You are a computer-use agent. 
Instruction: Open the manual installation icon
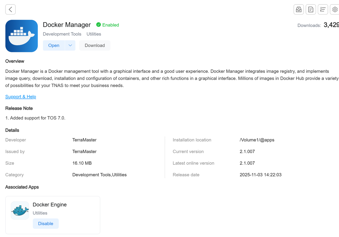[298, 9]
